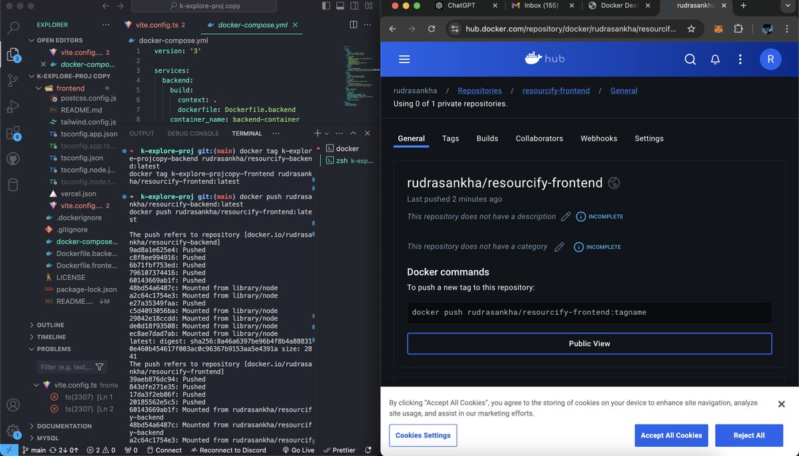
Task: Open the Extensions view icon
Action: tap(13, 133)
